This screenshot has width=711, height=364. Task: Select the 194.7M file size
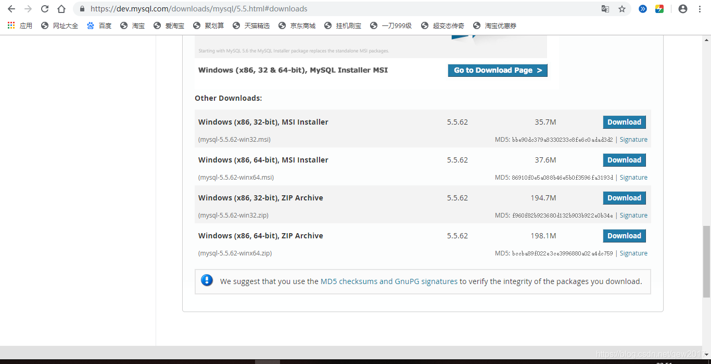point(543,198)
